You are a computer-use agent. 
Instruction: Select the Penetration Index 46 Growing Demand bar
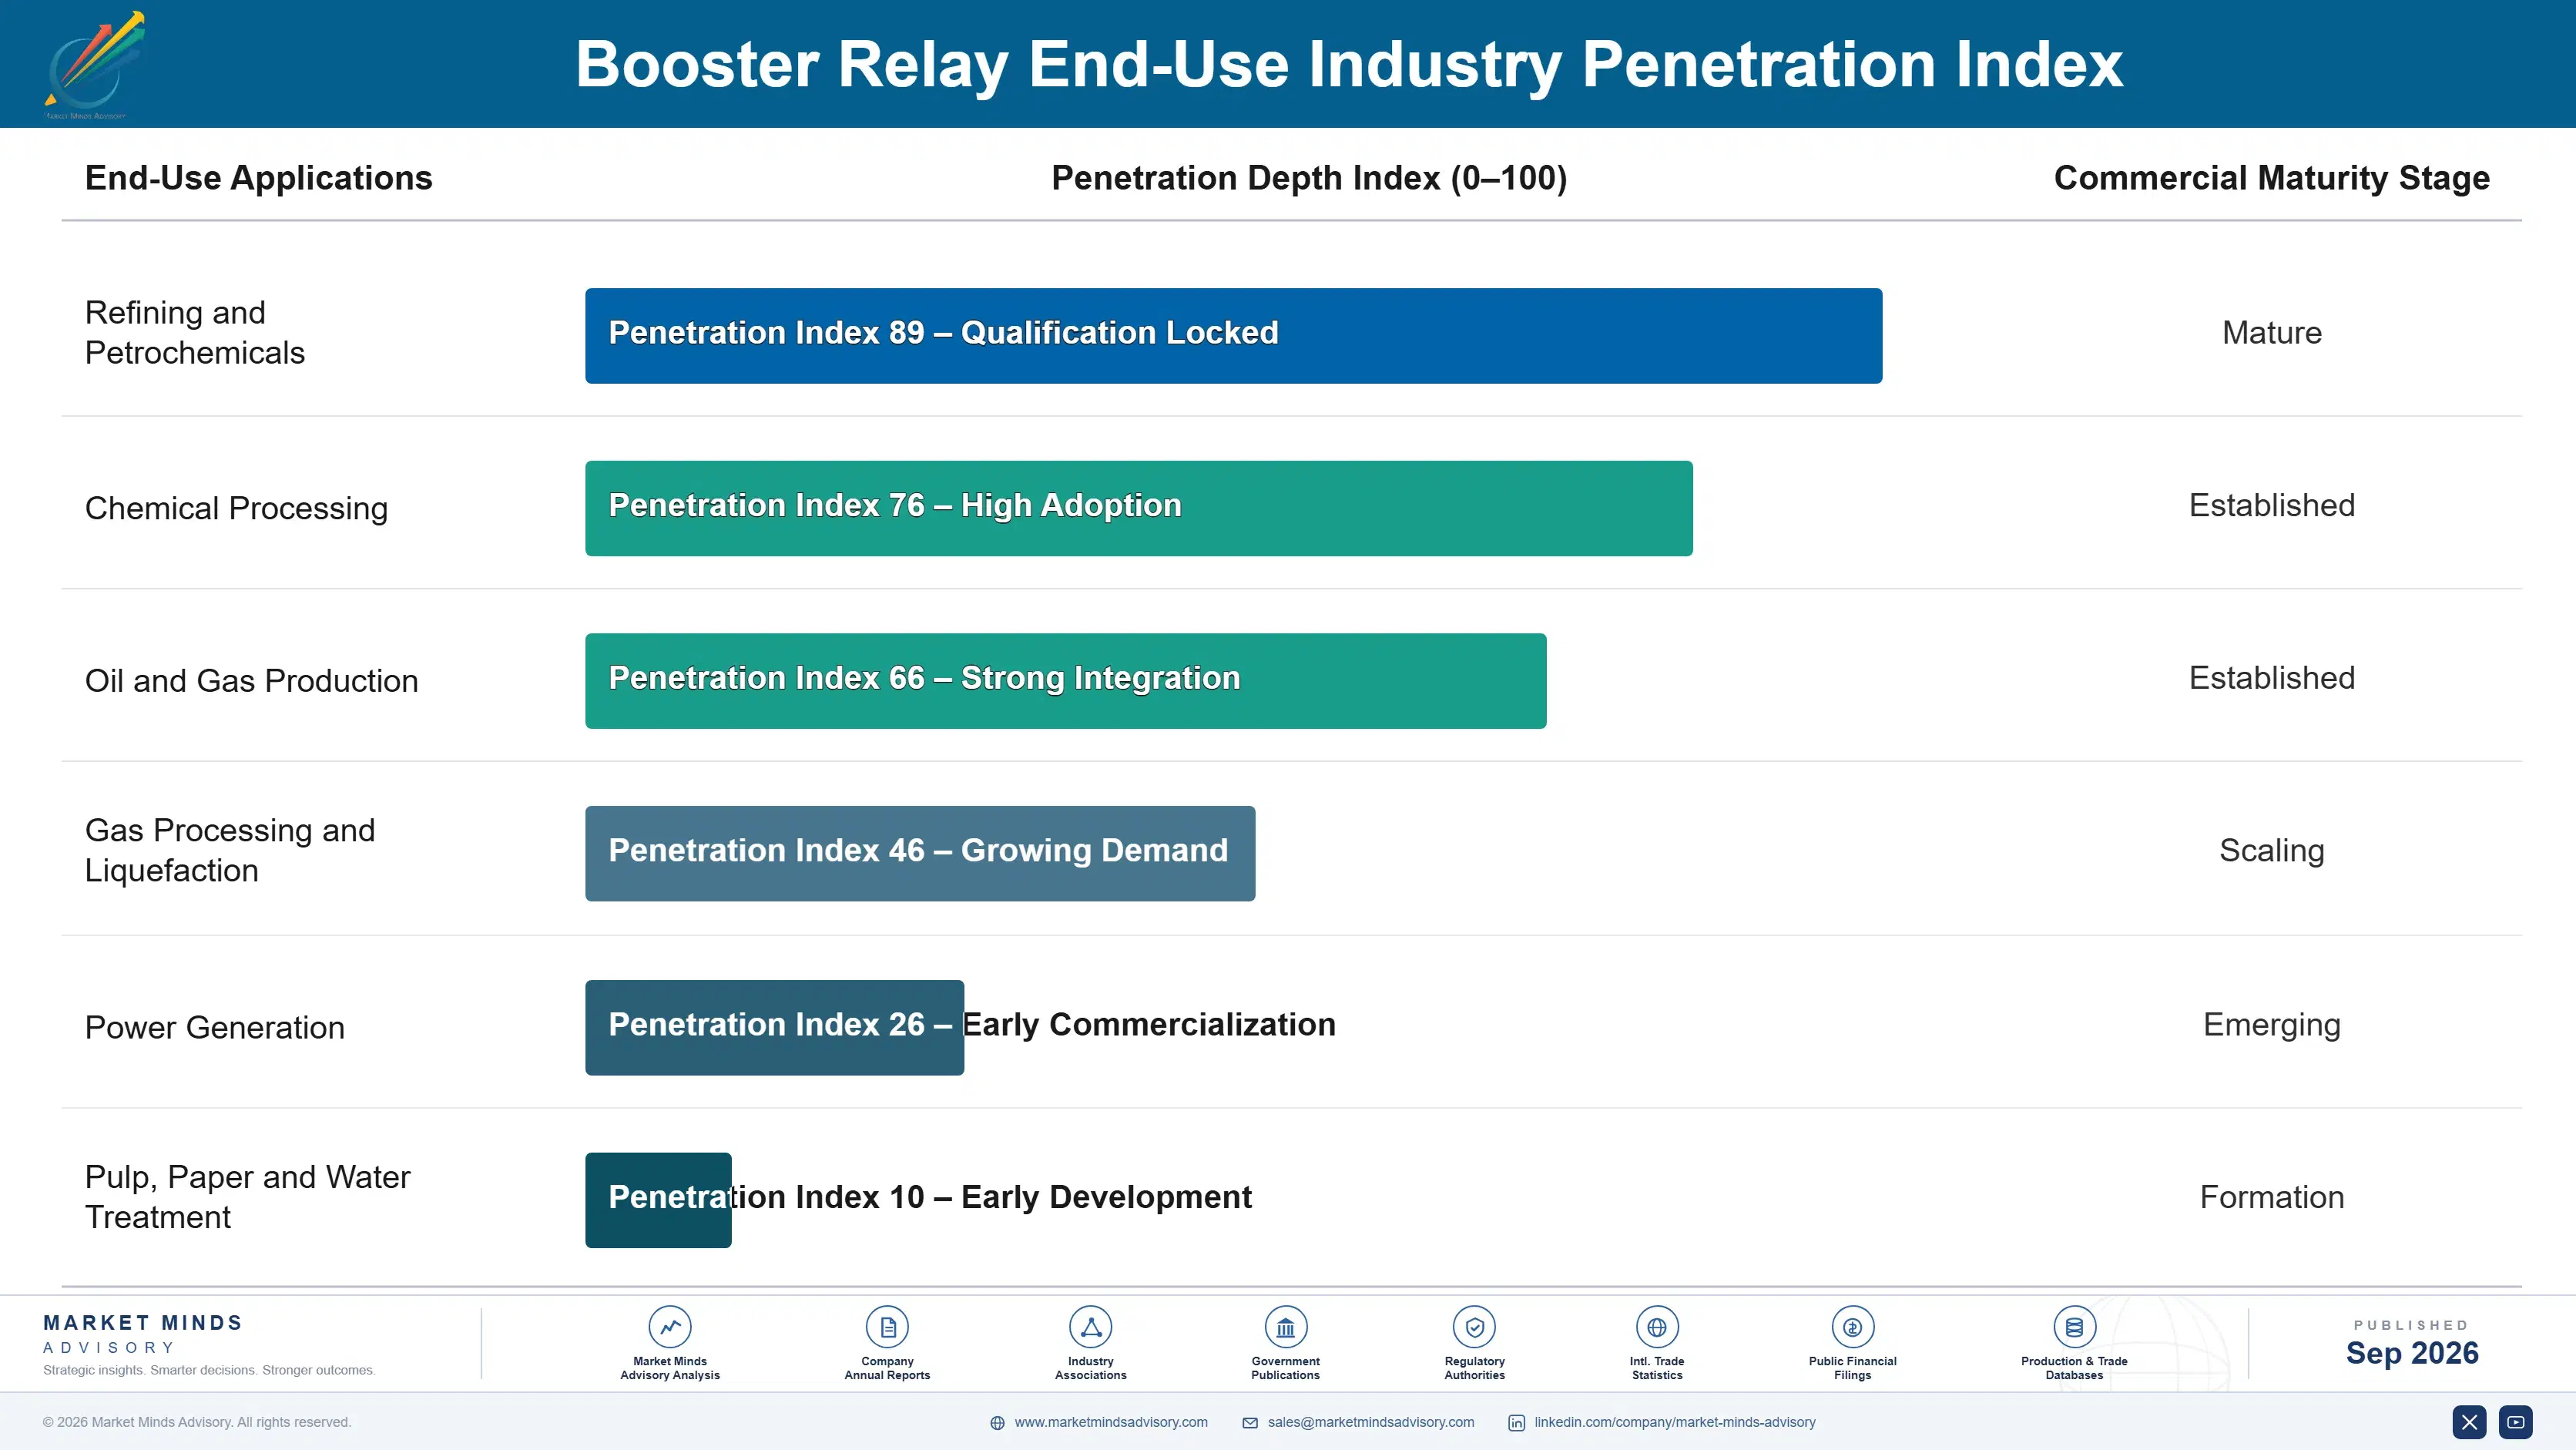920,854
